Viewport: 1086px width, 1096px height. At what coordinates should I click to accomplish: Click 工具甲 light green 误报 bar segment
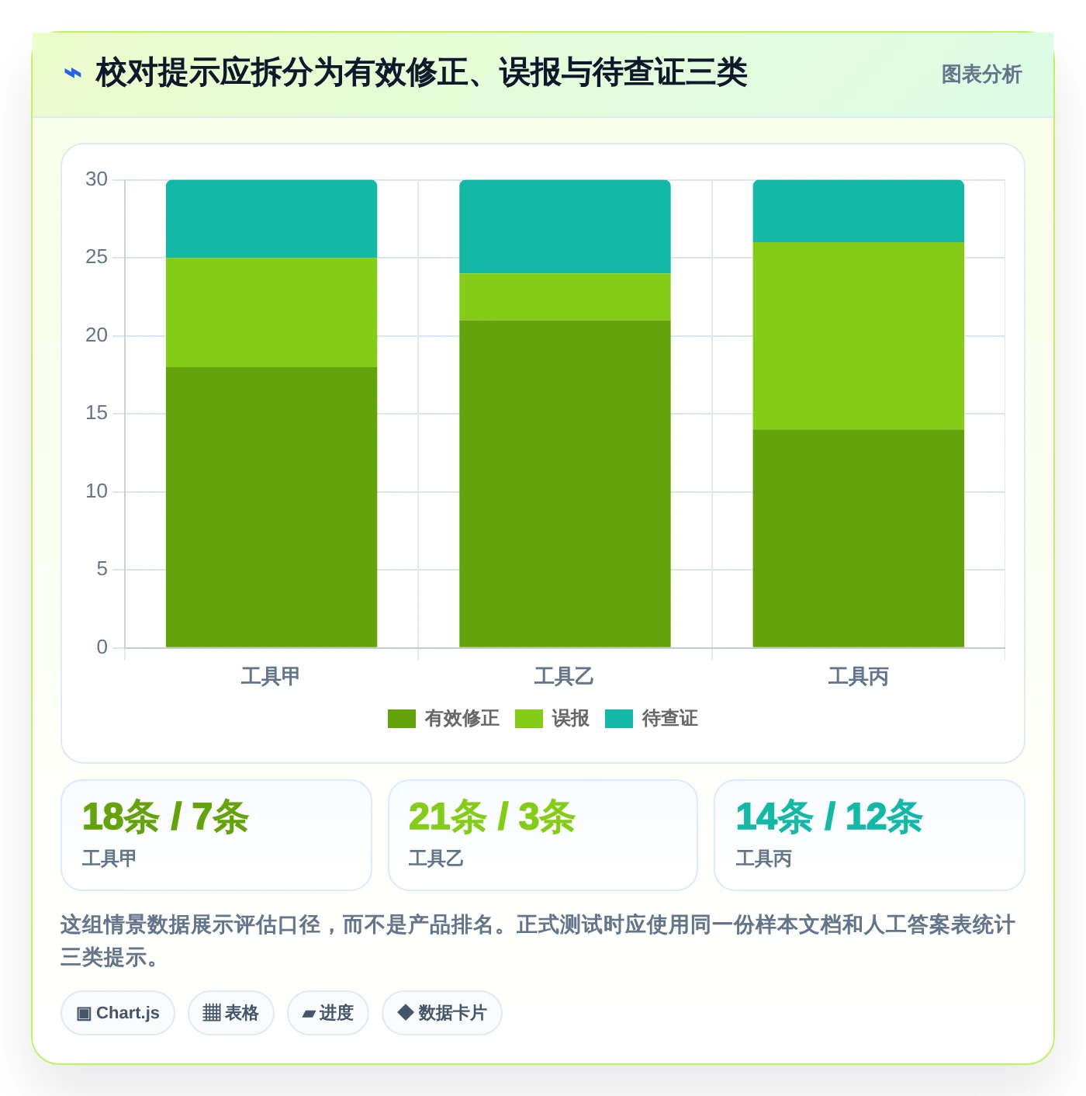click(271, 312)
